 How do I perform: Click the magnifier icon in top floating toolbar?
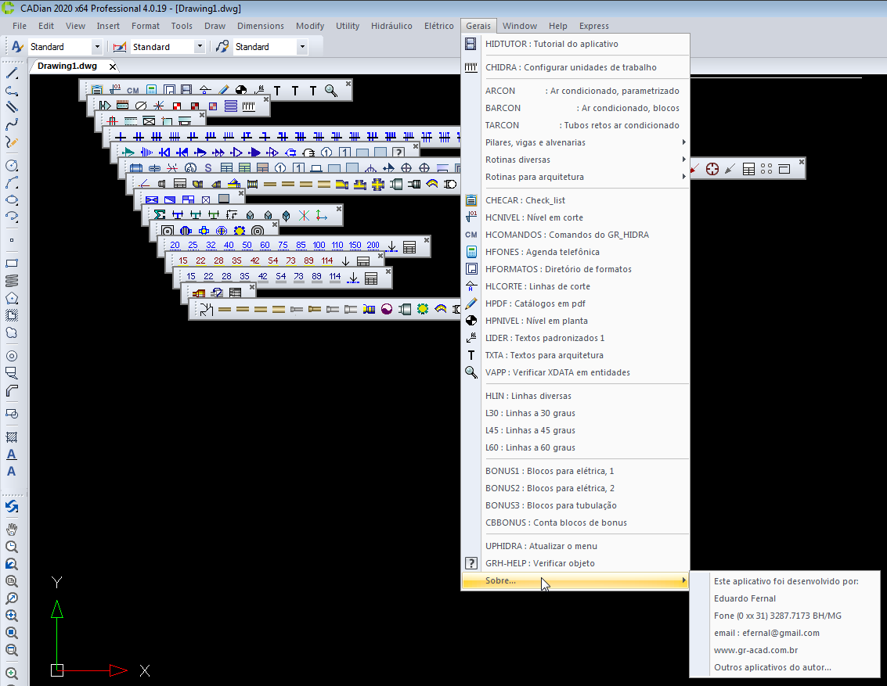pyautogui.click(x=331, y=91)
